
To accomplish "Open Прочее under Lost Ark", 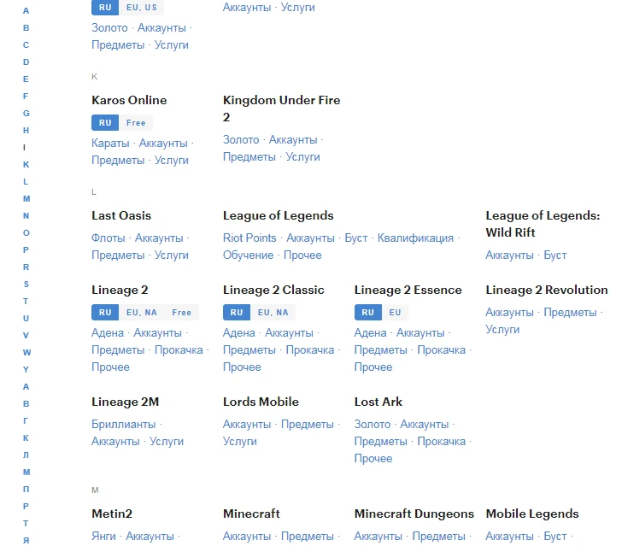I will click(373, 458).
